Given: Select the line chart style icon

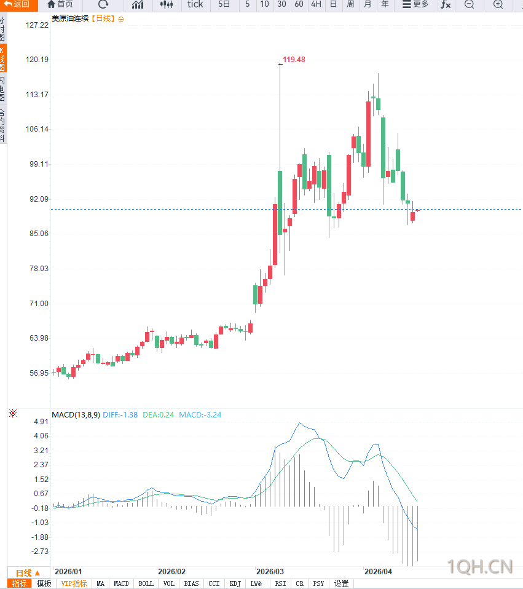Looking at the screenshot, I should [138, 4].
